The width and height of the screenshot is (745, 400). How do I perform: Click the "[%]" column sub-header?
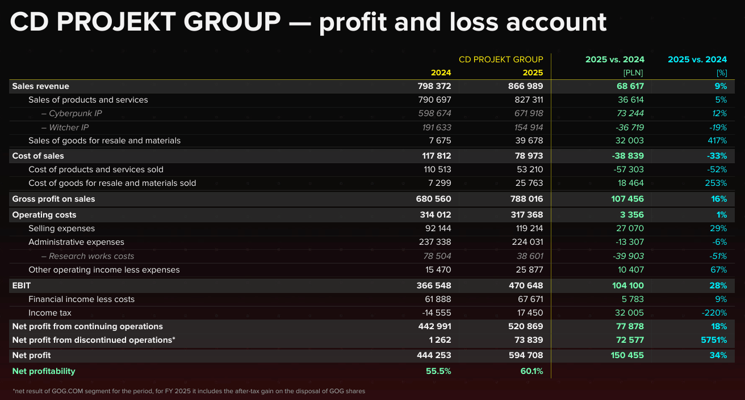(721, 73)
